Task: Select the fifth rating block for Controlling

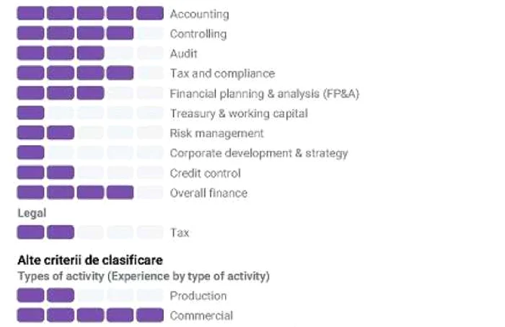Action: [150, 33]
